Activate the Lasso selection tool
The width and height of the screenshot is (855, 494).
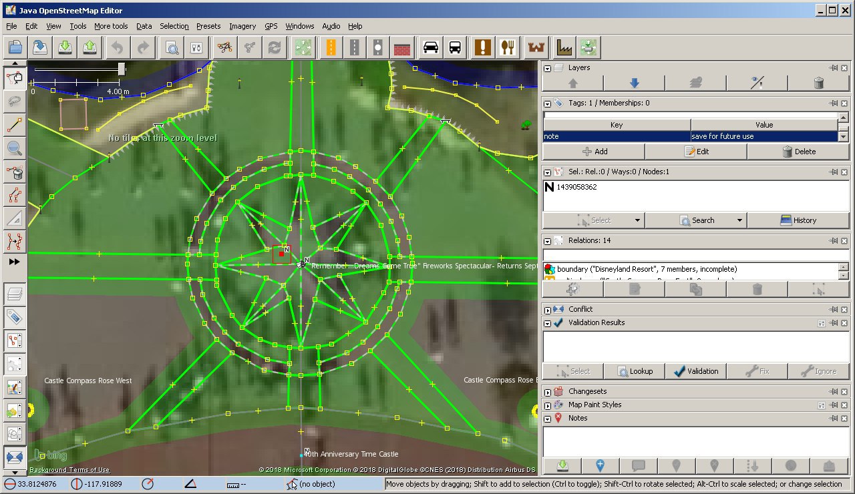[x=15, y=101]
